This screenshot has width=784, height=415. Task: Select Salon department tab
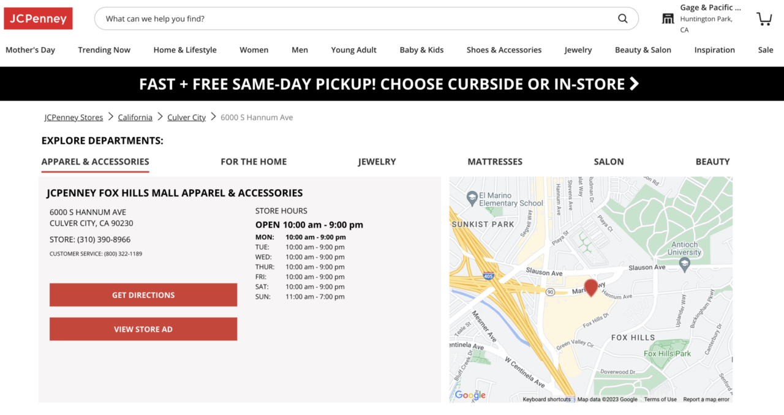[x=609, y=162]
